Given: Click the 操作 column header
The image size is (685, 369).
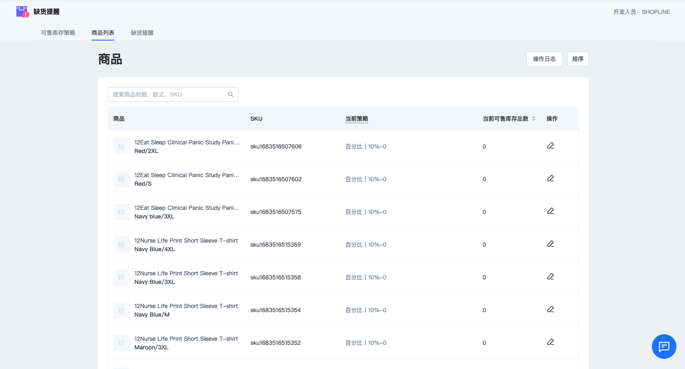Looking at the screenshot, I should point(552,119).
